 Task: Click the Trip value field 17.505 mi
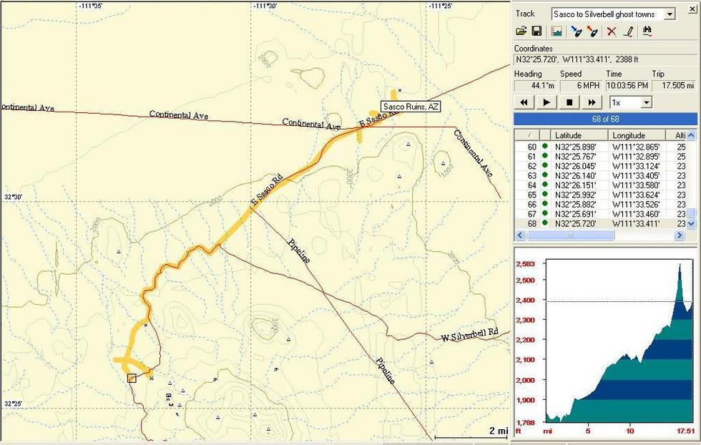click(x=674, y=85)
